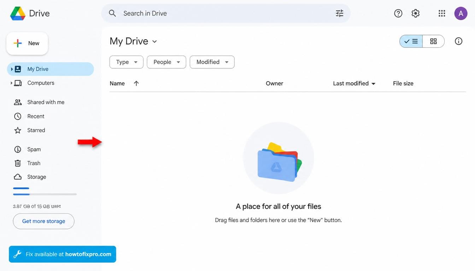Open Shared with me
This screenshot has width=475, height=271.
click(46, 102)
